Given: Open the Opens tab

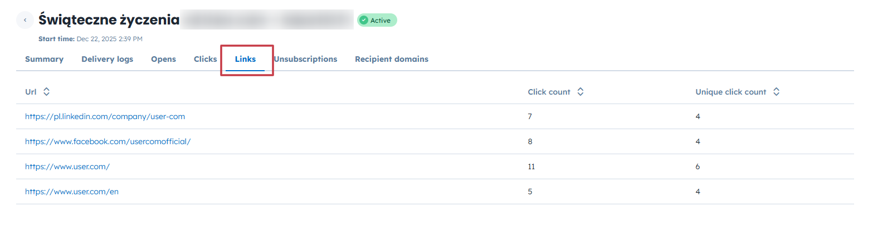Looking at the screenshot, I should [x=163, y=59].
